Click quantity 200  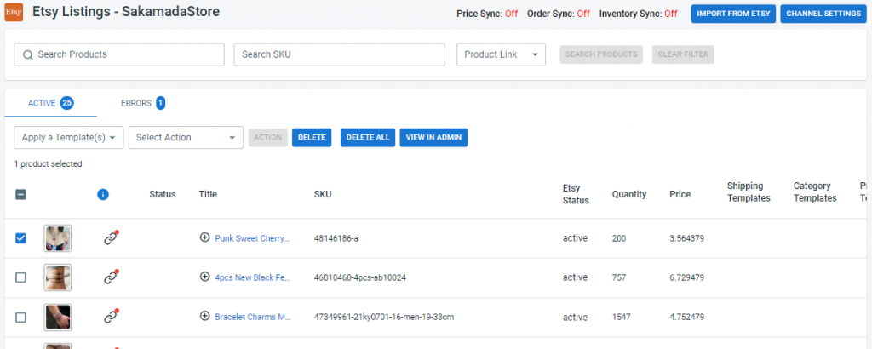pos(619,238)
